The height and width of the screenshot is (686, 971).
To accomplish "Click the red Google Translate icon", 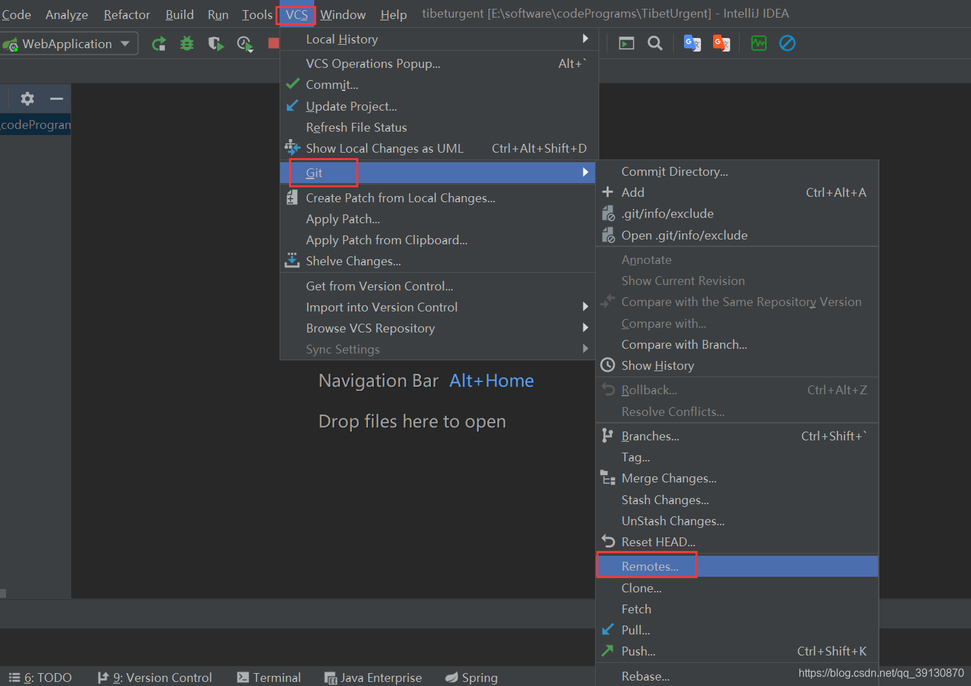I will 721,43.
